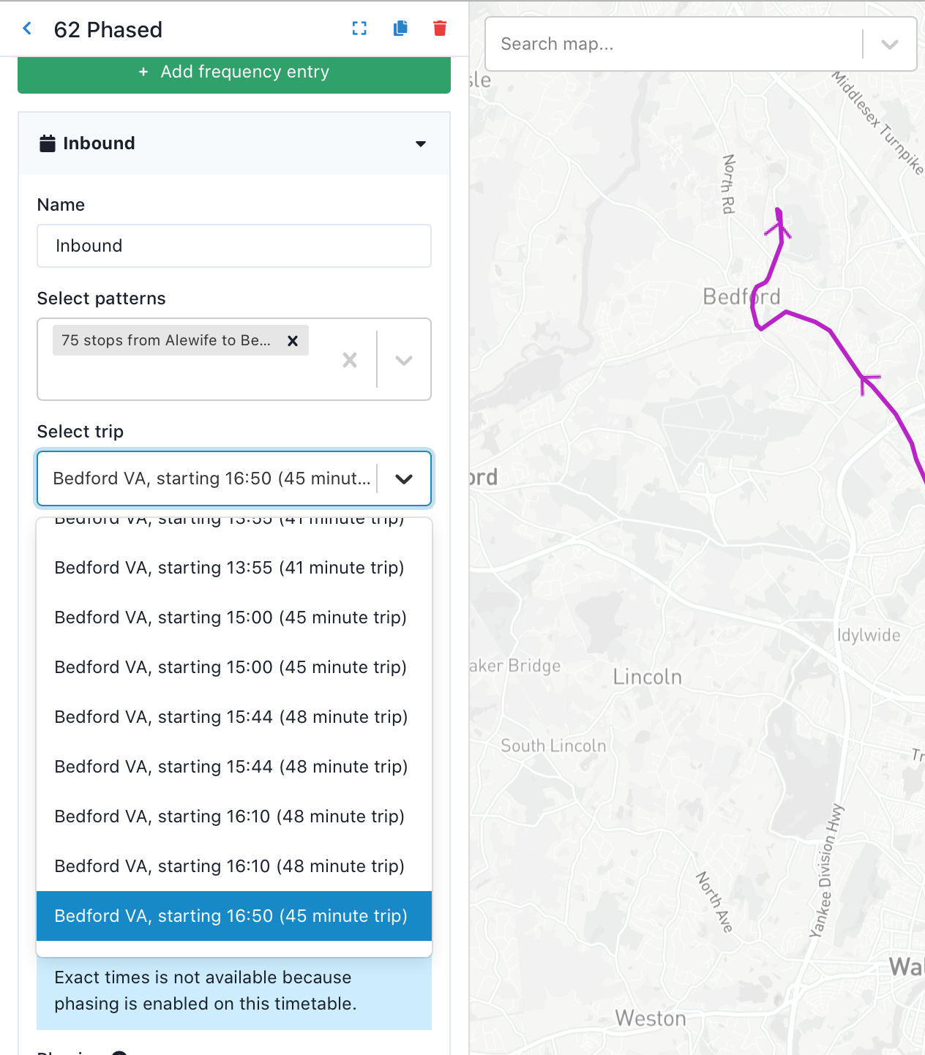This screenshot has height=1055, width=925.
Task: Click the copy modification icon
Action: (x=400, y=29)
